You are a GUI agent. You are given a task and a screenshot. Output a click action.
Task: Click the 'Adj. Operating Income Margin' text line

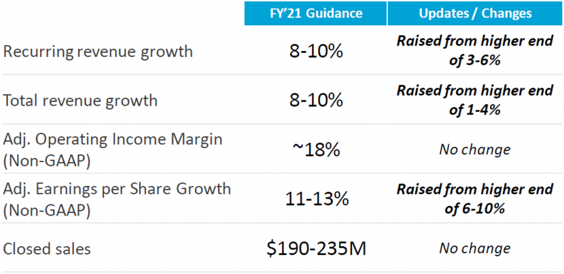[113, 139]
